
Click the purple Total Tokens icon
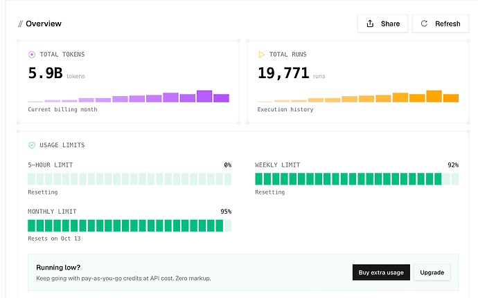[x=32, y=55]
